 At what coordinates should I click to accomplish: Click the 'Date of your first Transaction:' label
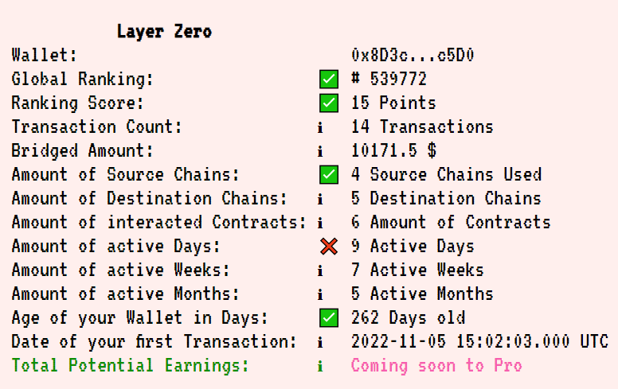point(154,342)
